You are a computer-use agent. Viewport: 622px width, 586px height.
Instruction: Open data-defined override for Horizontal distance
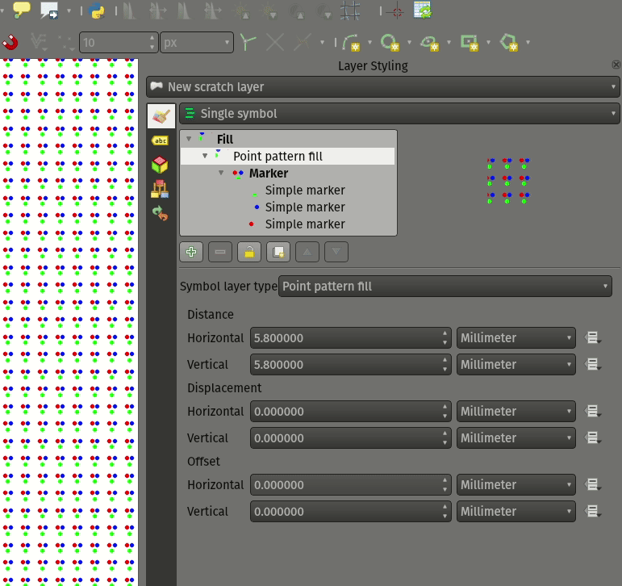(593, 338)
